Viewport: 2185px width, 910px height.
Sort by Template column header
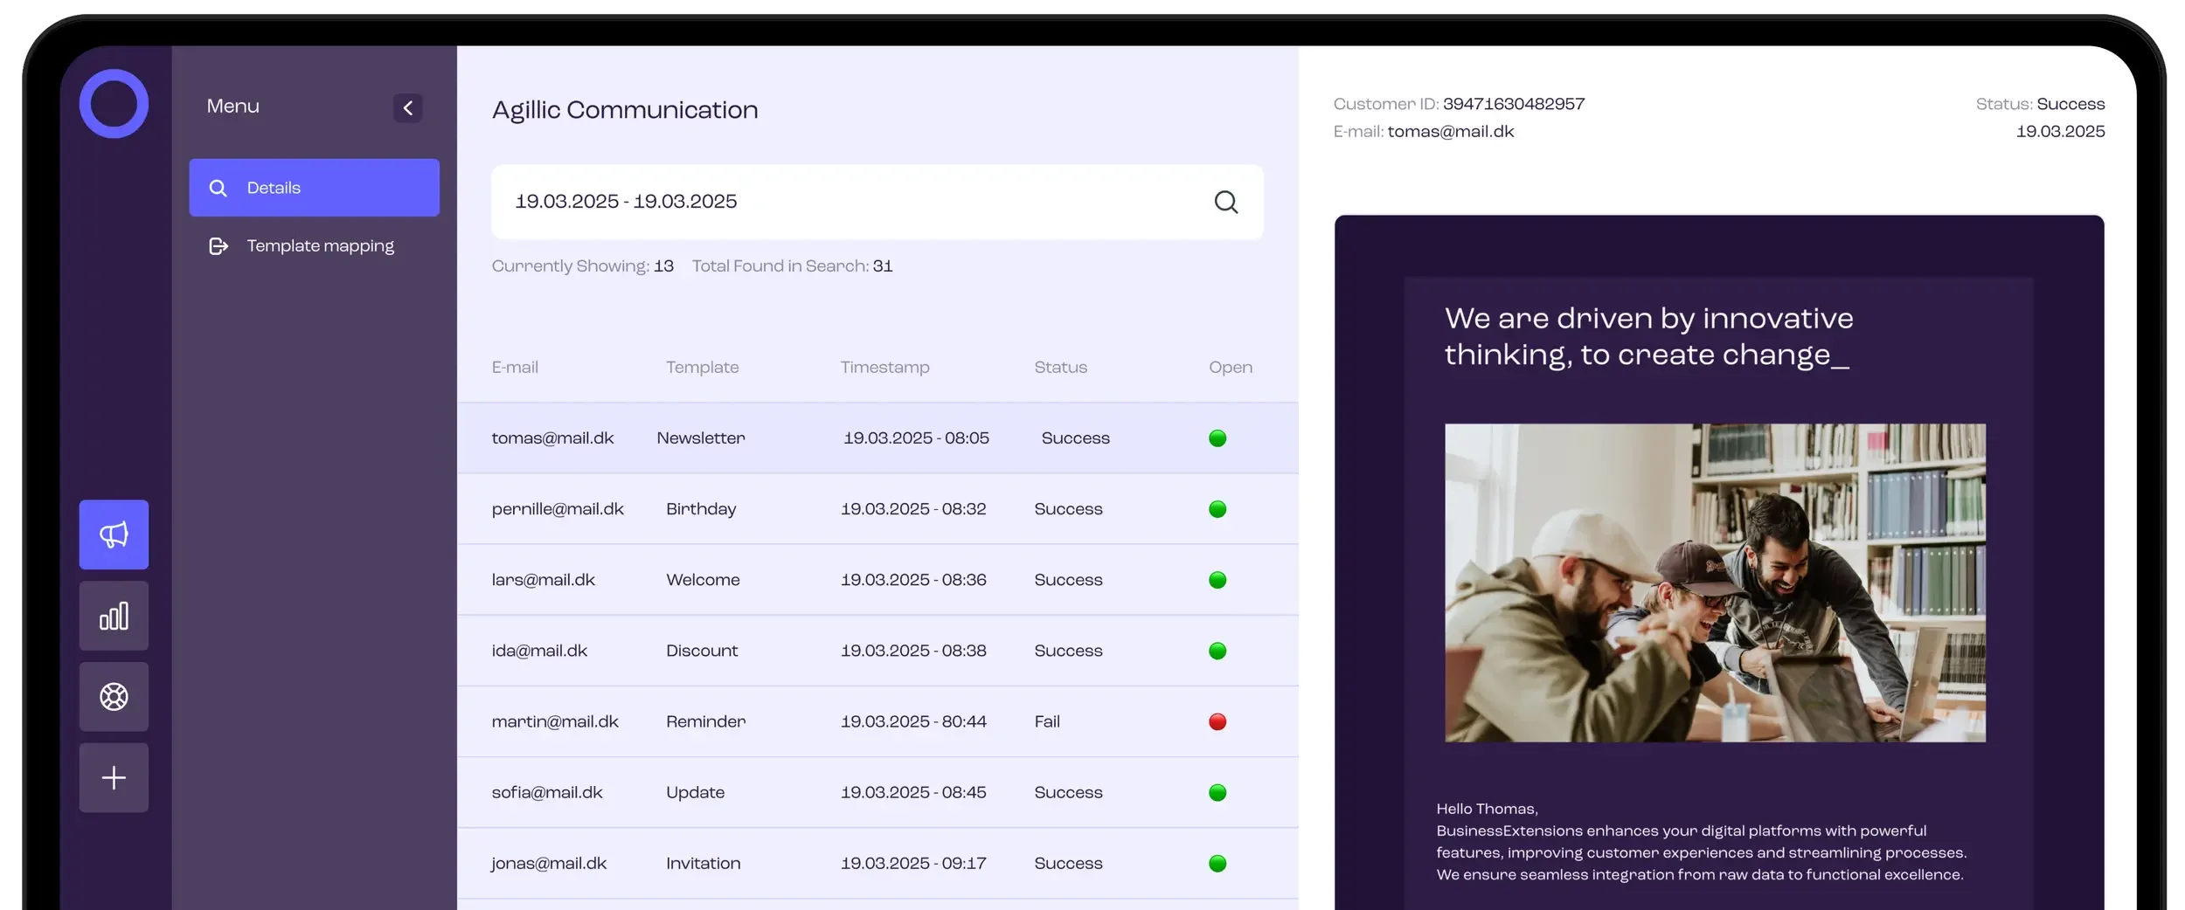(x=702, y=368)
